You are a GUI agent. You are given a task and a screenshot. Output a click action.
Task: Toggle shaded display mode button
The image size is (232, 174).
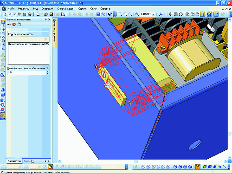point(202,14)
